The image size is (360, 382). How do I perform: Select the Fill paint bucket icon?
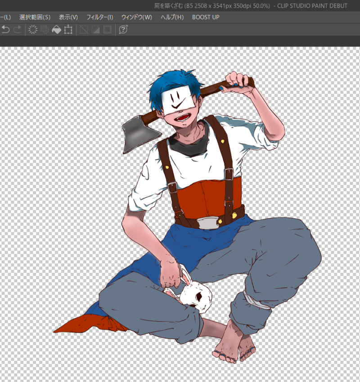click(56, 30)
